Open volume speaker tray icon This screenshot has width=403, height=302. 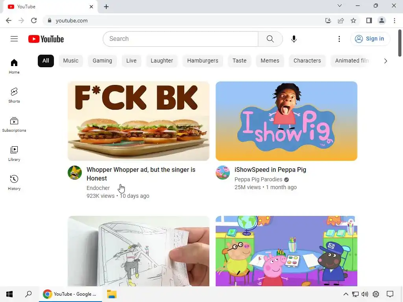364,294
